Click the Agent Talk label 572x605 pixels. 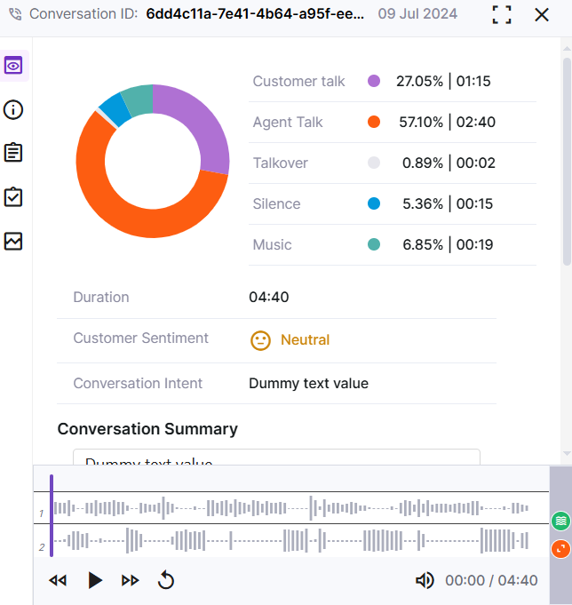click(288, 123)
